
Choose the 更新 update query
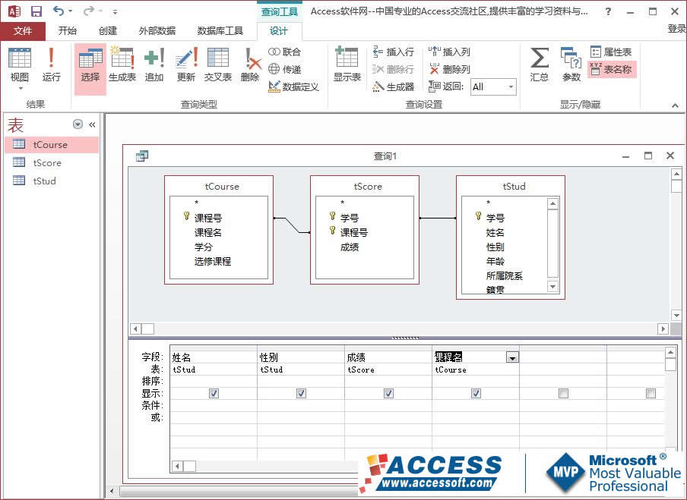tap(186, 64)
